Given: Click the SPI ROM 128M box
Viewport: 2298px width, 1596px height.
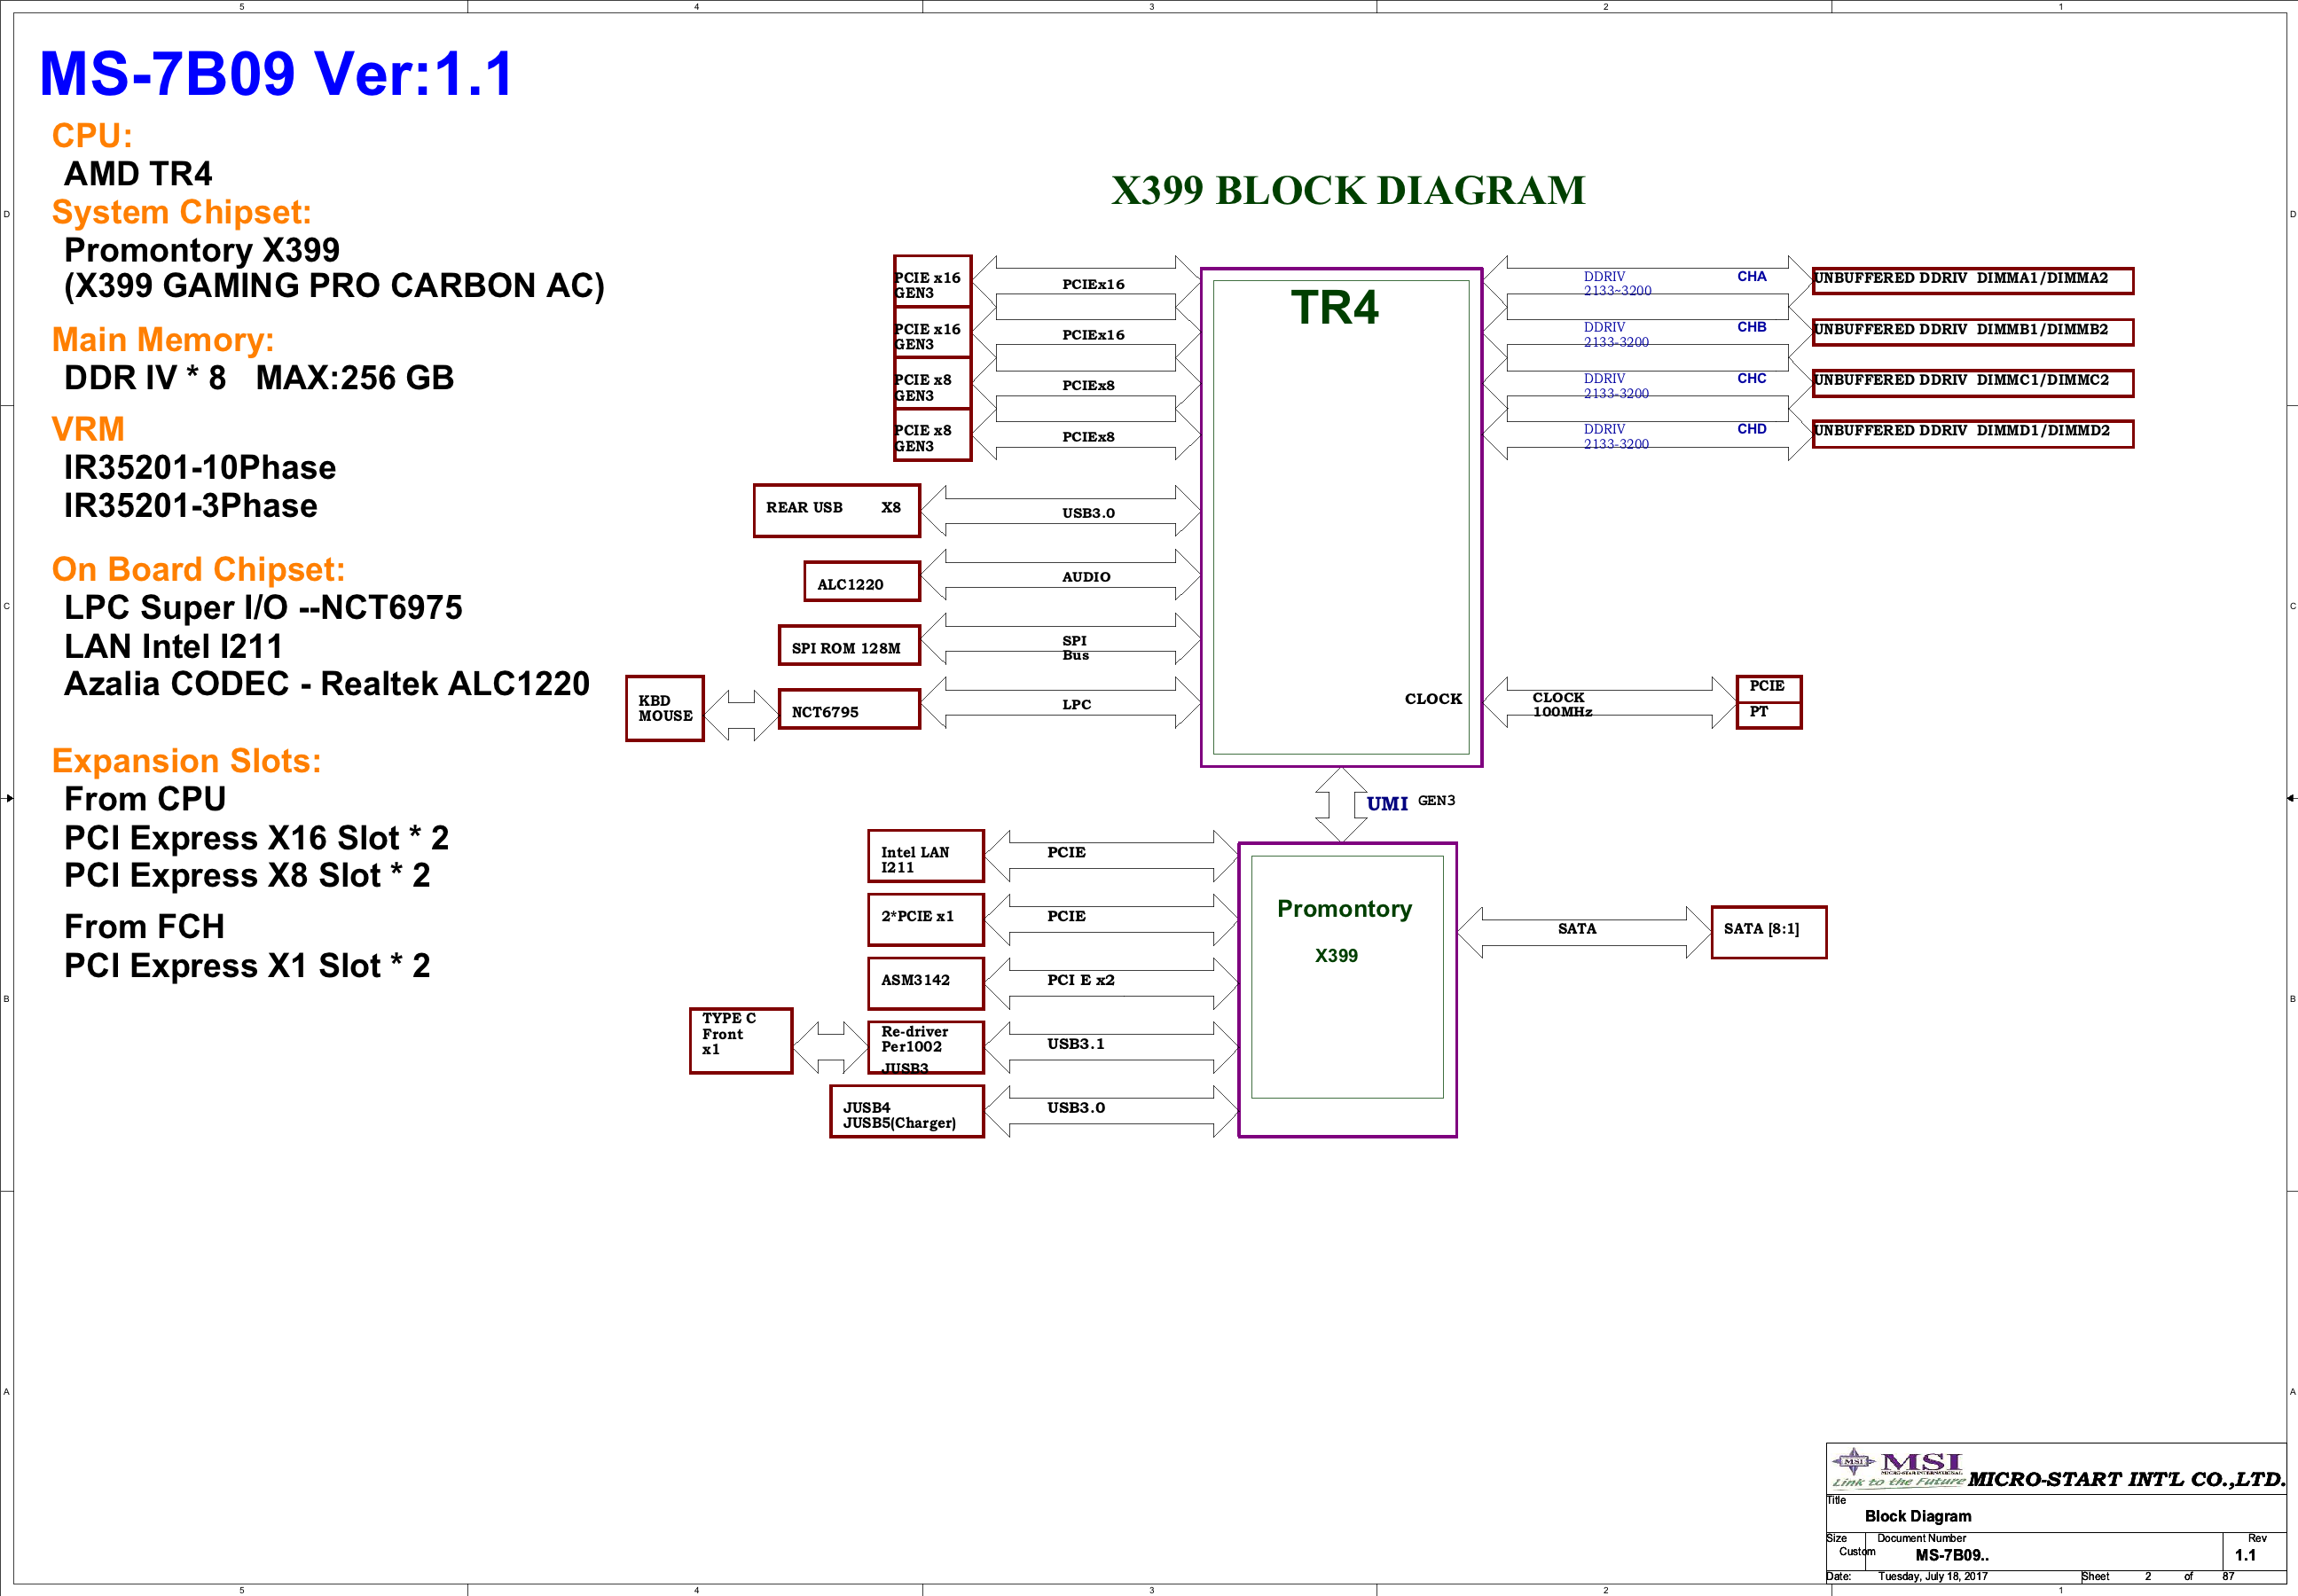Looking at the screenshot, I should pos(848,645).
